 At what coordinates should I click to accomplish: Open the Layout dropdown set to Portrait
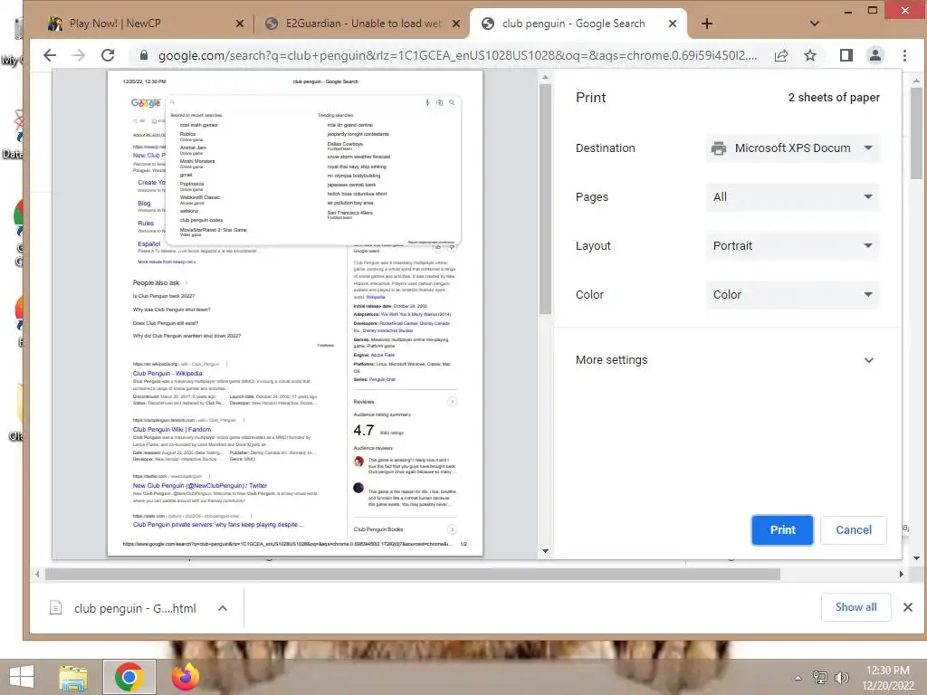tap(792, 246)
